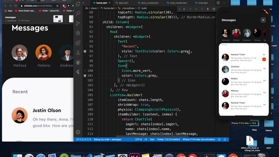Open the Extensions view
The height and width of the screenshot is (157, 279).
pos(78,43)
